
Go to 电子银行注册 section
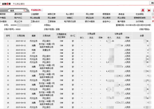tap(70, 22)
